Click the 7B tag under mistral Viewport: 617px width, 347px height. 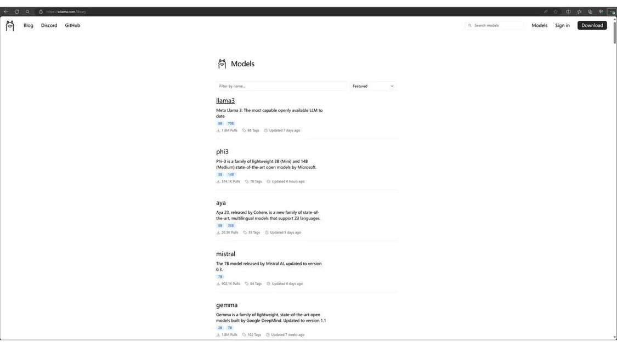click(220, 277)
